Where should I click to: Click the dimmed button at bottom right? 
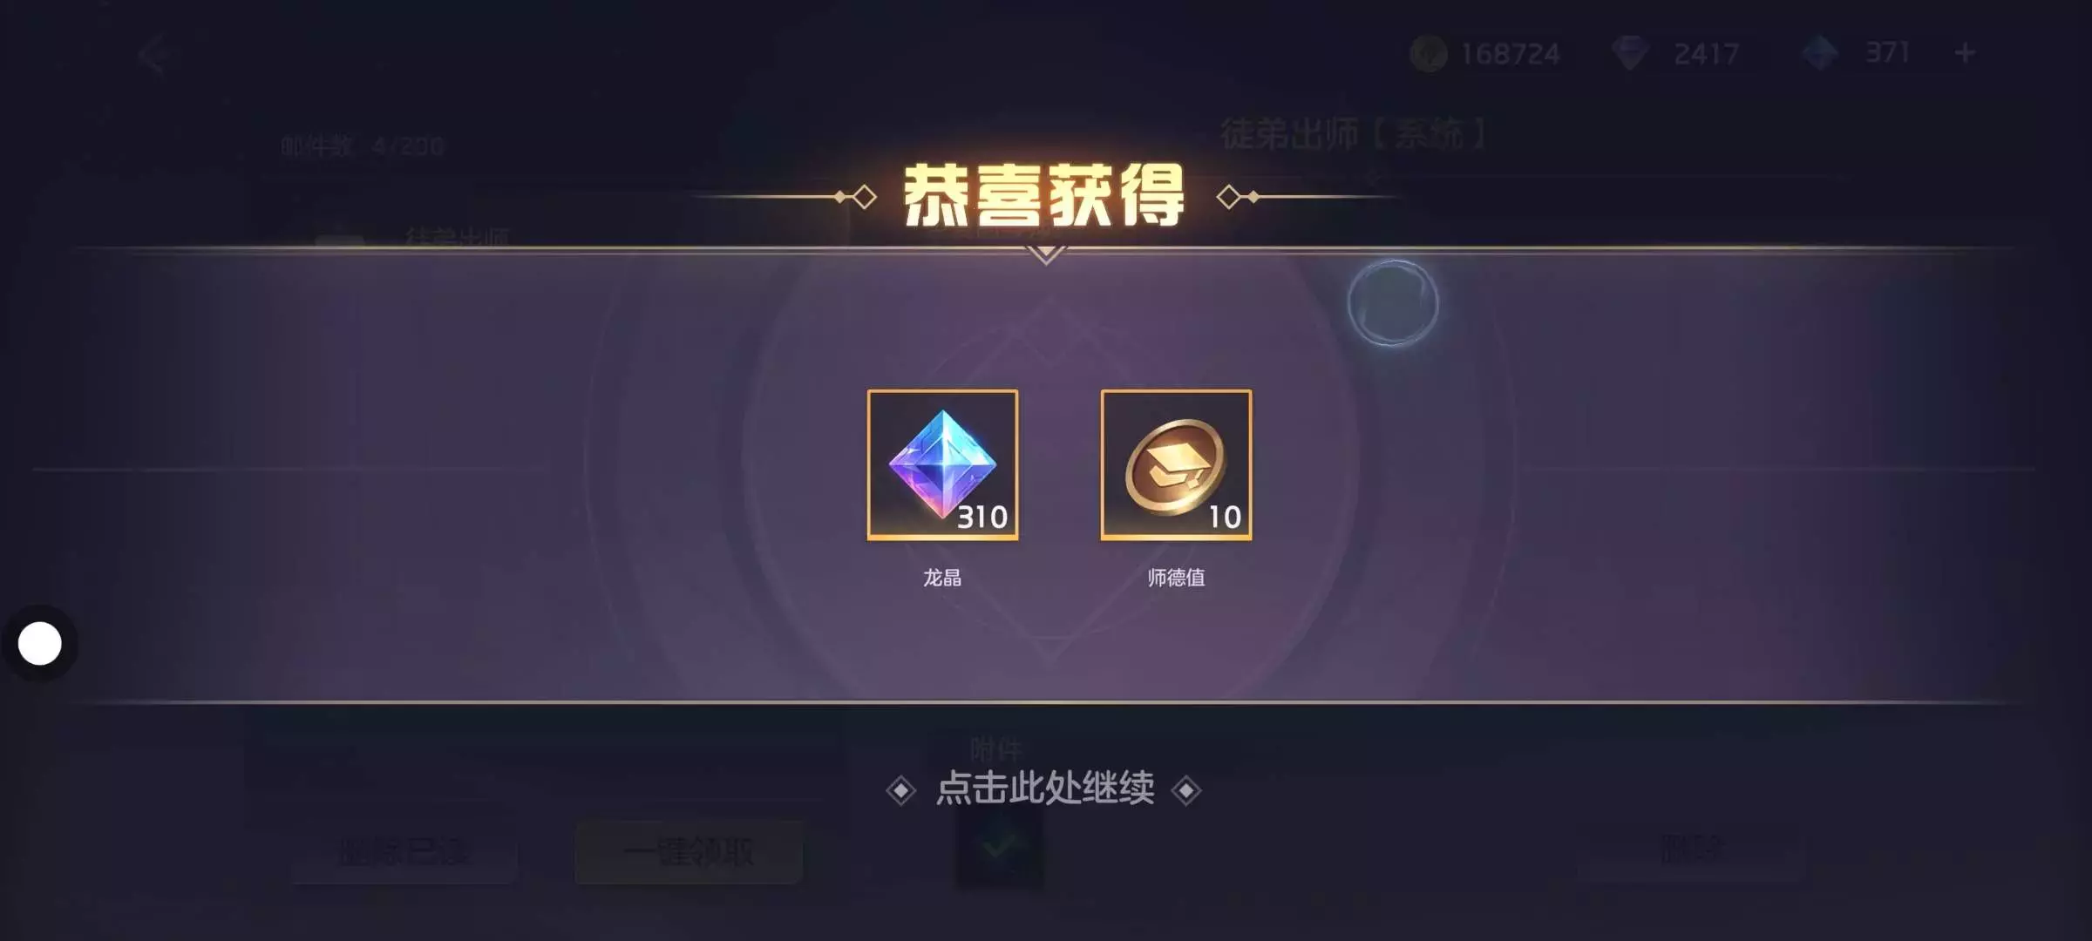tap(1691, 850)
